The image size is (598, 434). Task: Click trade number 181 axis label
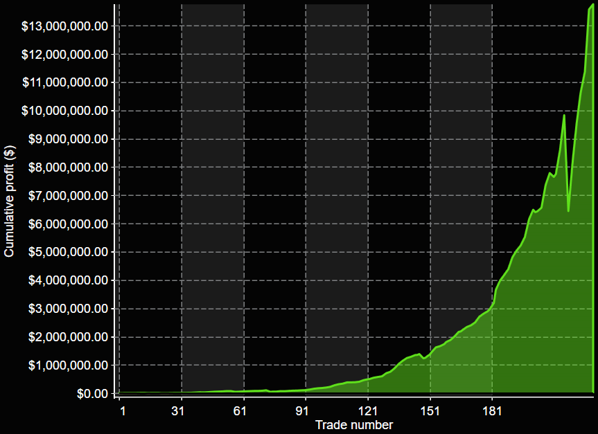tap(492, 411)
